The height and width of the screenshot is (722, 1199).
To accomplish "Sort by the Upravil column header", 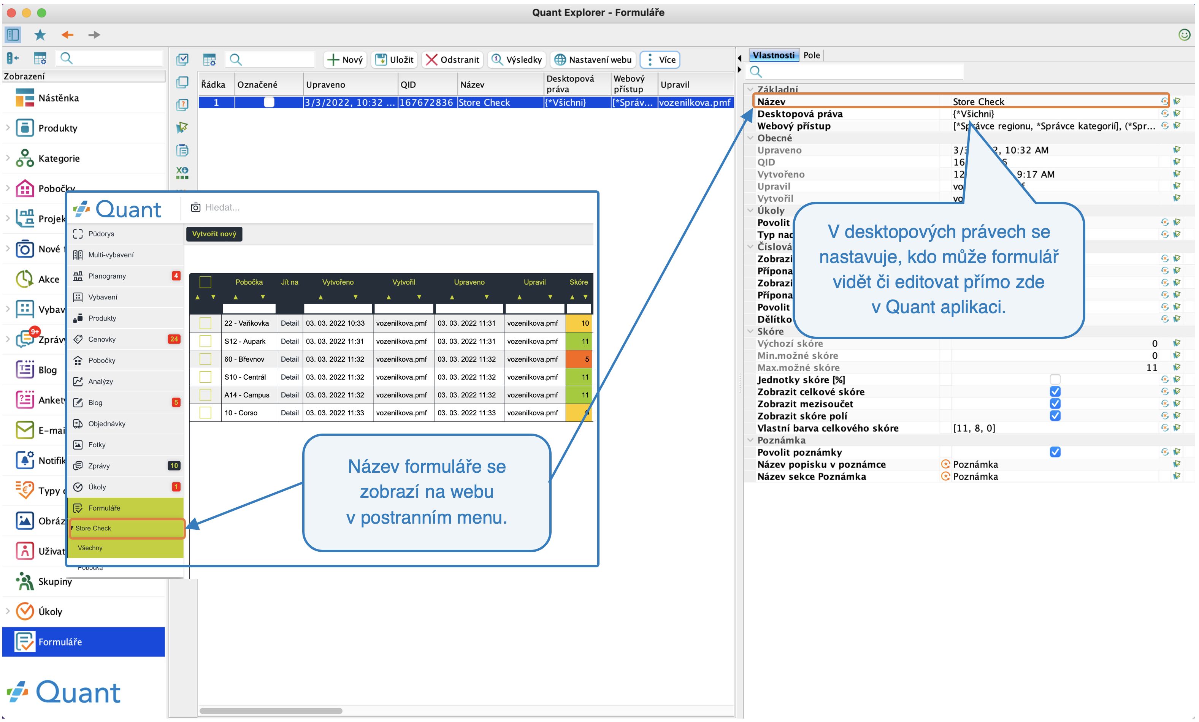I will point(695,84).
